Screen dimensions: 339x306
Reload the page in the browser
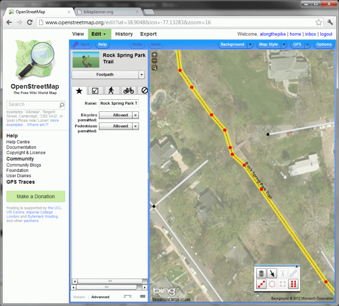point(29,22)
